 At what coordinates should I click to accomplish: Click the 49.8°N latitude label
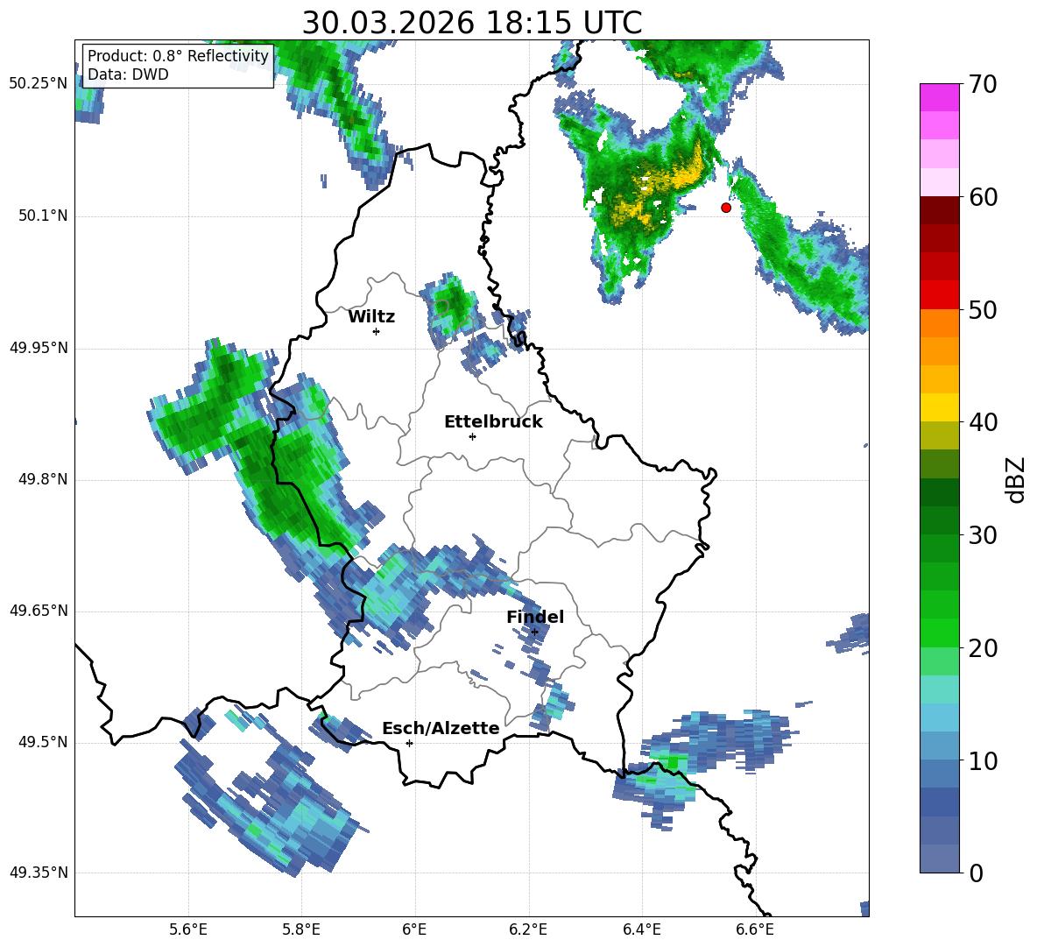coord(42,479)
